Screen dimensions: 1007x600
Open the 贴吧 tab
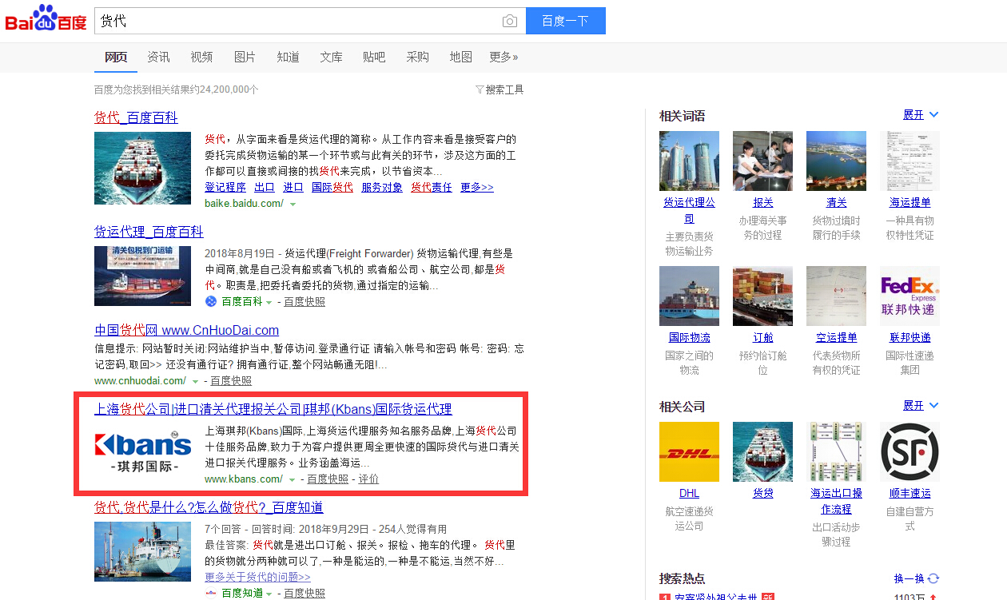374,57
